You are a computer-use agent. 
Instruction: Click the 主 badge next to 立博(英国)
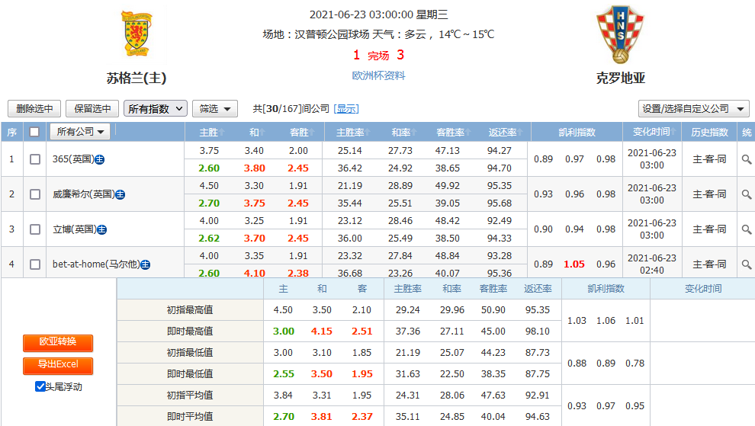pos(101,229)
